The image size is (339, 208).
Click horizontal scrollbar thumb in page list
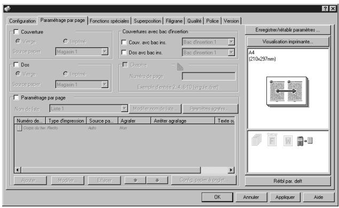[x=111, y=170]
